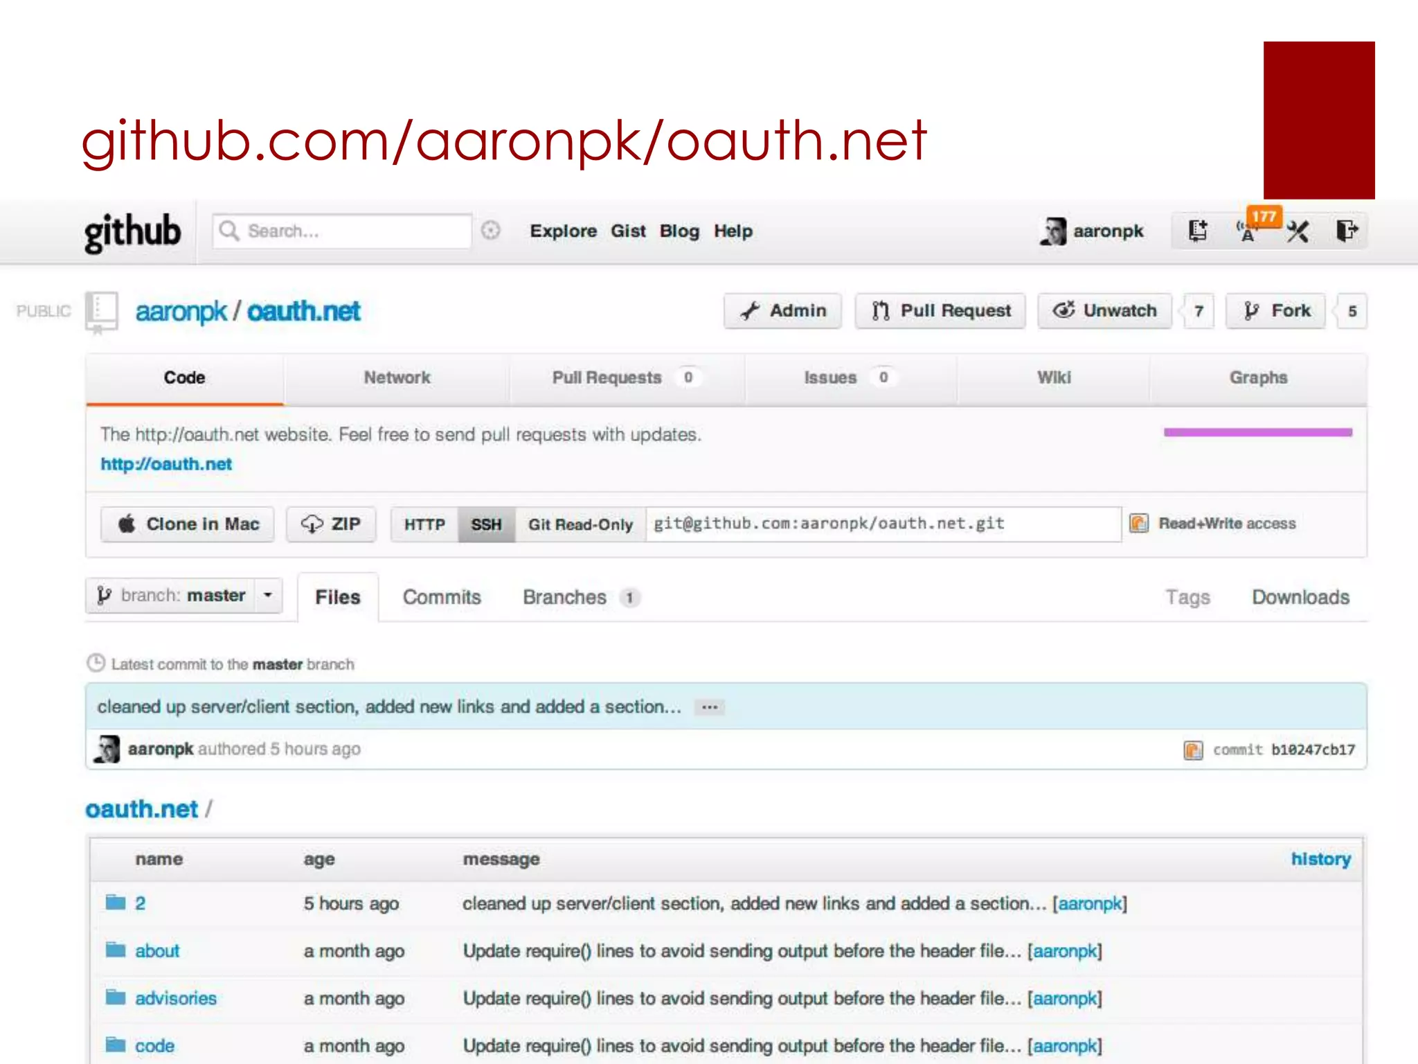The height and width of the screenshot is (1064, 1418).
Task: Select HTTP clone protocol
Action: [424, 524]
